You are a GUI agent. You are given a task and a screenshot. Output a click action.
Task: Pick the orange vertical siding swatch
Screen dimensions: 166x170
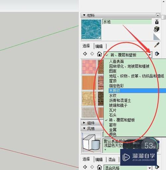[x=89, y=83]
